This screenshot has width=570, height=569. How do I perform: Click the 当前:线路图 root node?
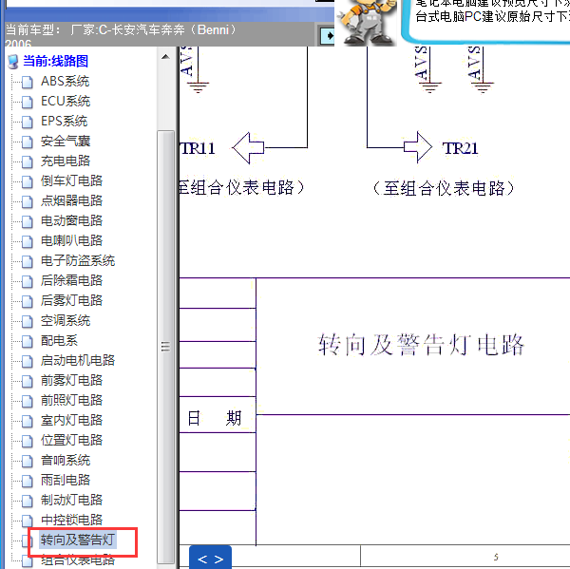click(56, 61)
